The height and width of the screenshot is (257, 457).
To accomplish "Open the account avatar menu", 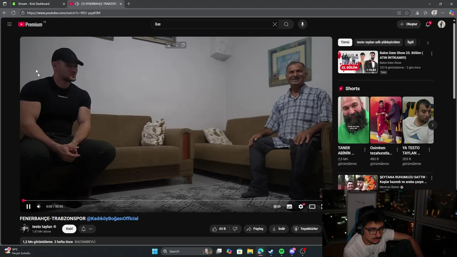I will coord(442,24).
